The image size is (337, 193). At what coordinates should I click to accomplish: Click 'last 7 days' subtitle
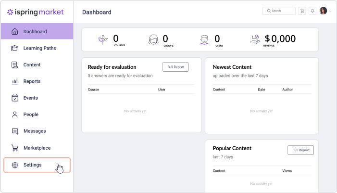(x=223, y=157)
